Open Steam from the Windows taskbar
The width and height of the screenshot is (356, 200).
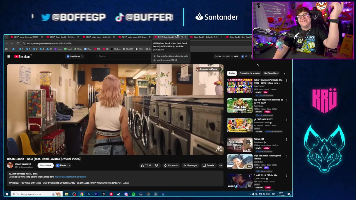[x=118, y=194]
